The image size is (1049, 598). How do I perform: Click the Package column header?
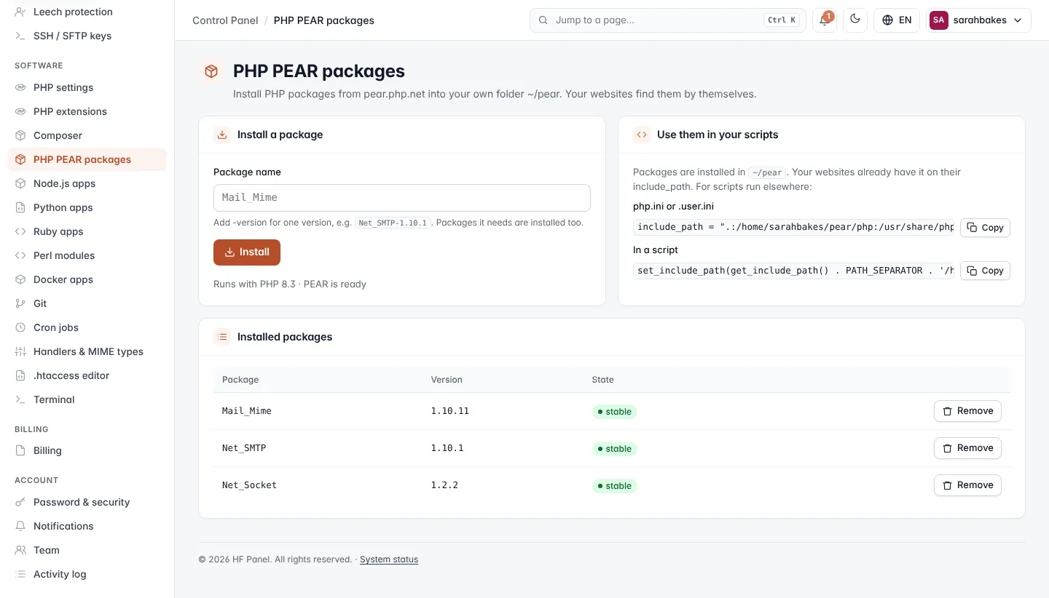pyautogui.click(x=240, y=380)
